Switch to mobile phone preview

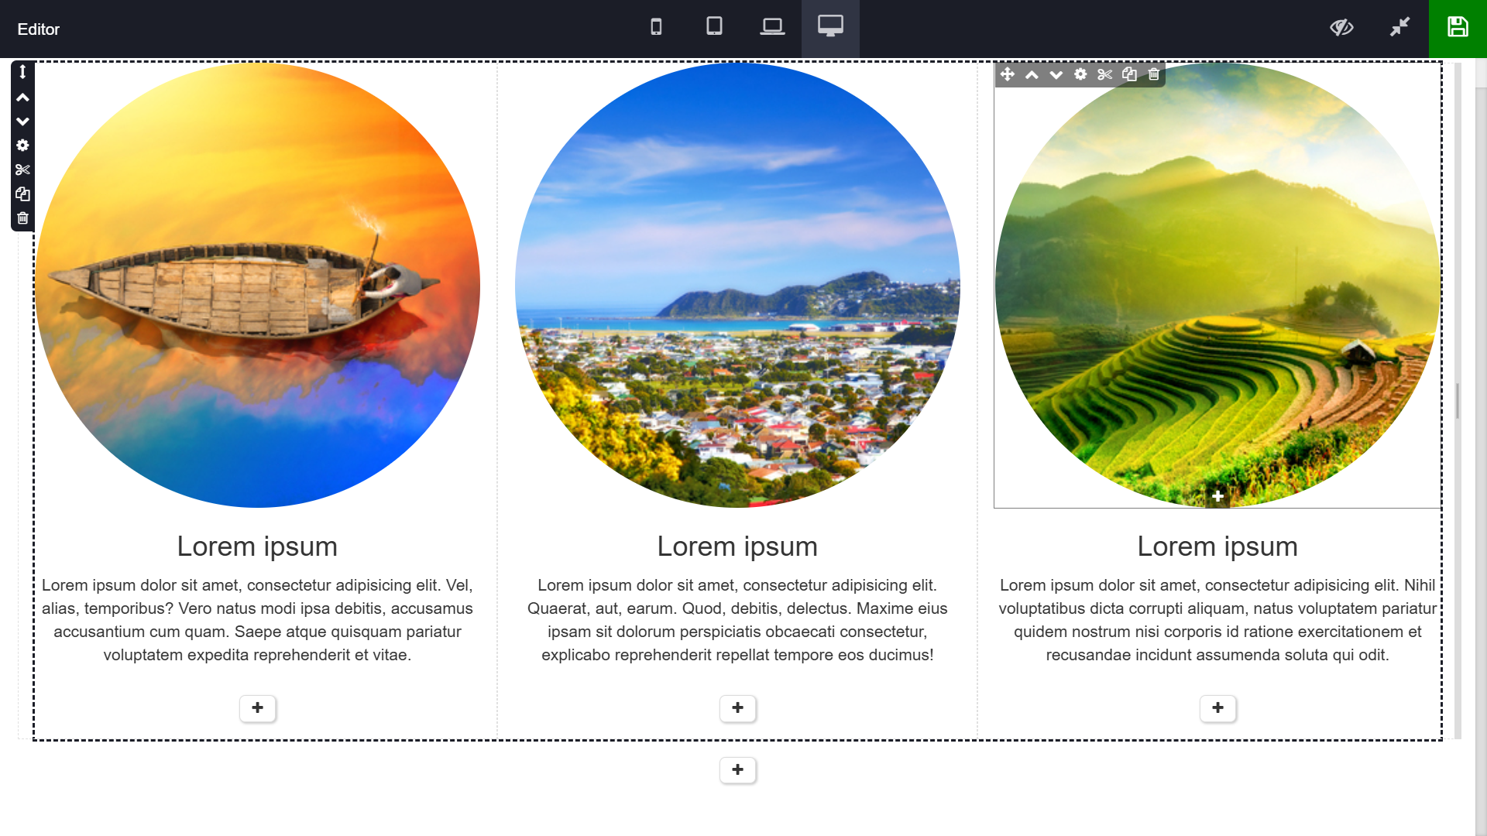(x=656, y=28)
